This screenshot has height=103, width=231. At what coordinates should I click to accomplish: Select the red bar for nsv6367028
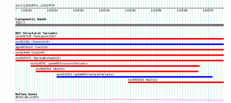(119, 39)
